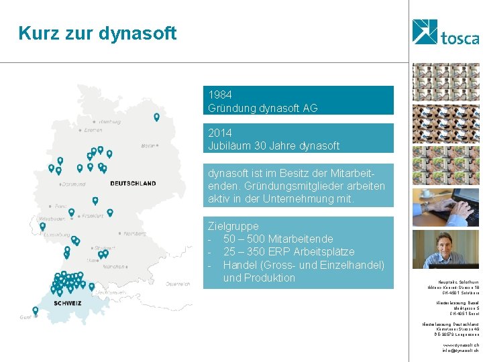Select the map pin just above Wiesbaden dot
This screenshot has height=362, width=483.
pyautogui.click(x=72, y=213)
